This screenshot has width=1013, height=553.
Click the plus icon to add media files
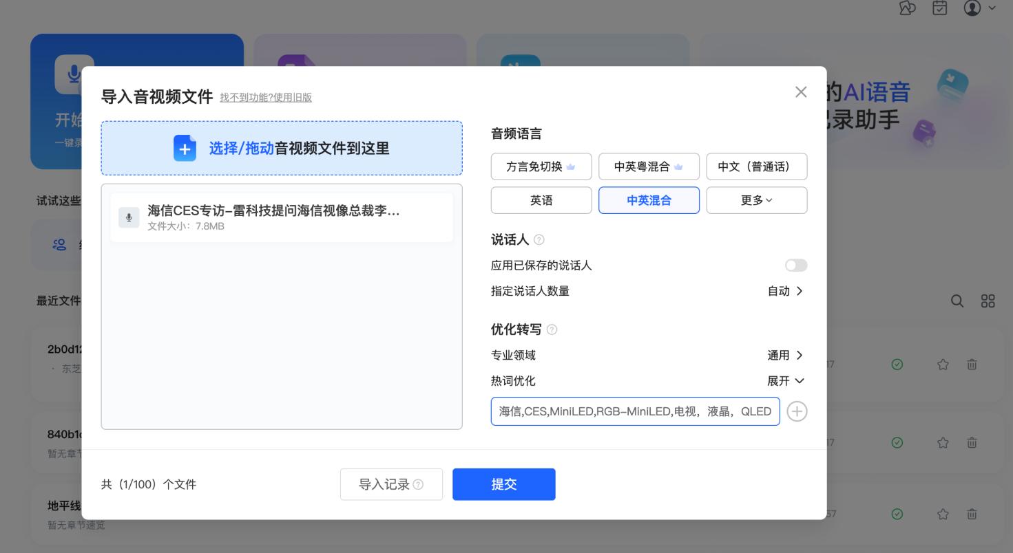[x=185, y=148]
